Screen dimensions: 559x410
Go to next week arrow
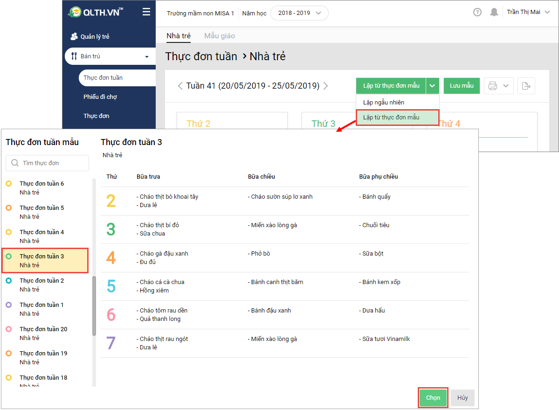tap(325, 86)
